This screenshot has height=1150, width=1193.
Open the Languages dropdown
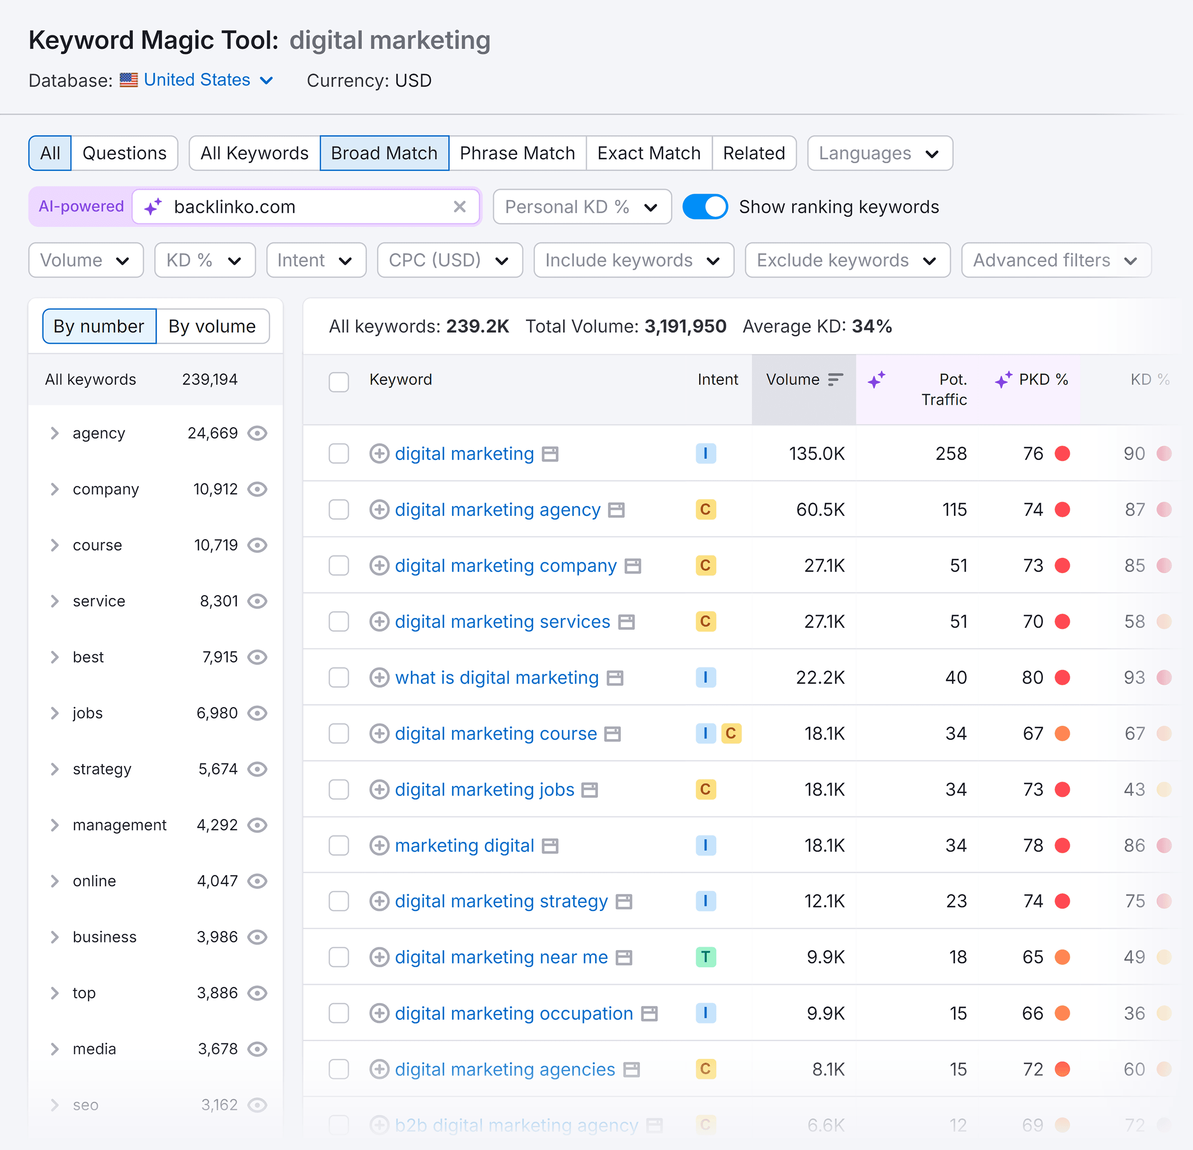click(x=879, y=153)
